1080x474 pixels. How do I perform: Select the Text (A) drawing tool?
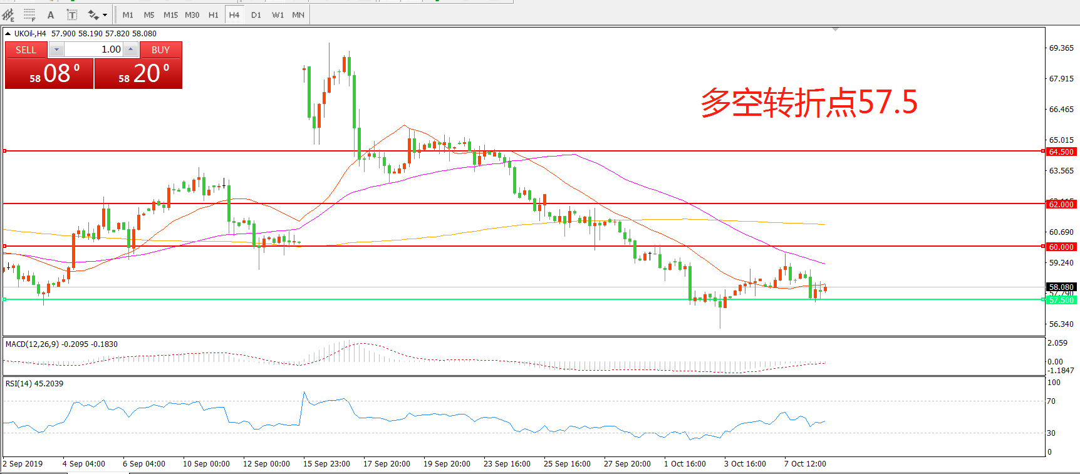point(51,15)
